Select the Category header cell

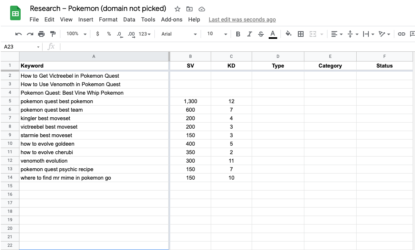pyautogui.click(x=330, y=66)
